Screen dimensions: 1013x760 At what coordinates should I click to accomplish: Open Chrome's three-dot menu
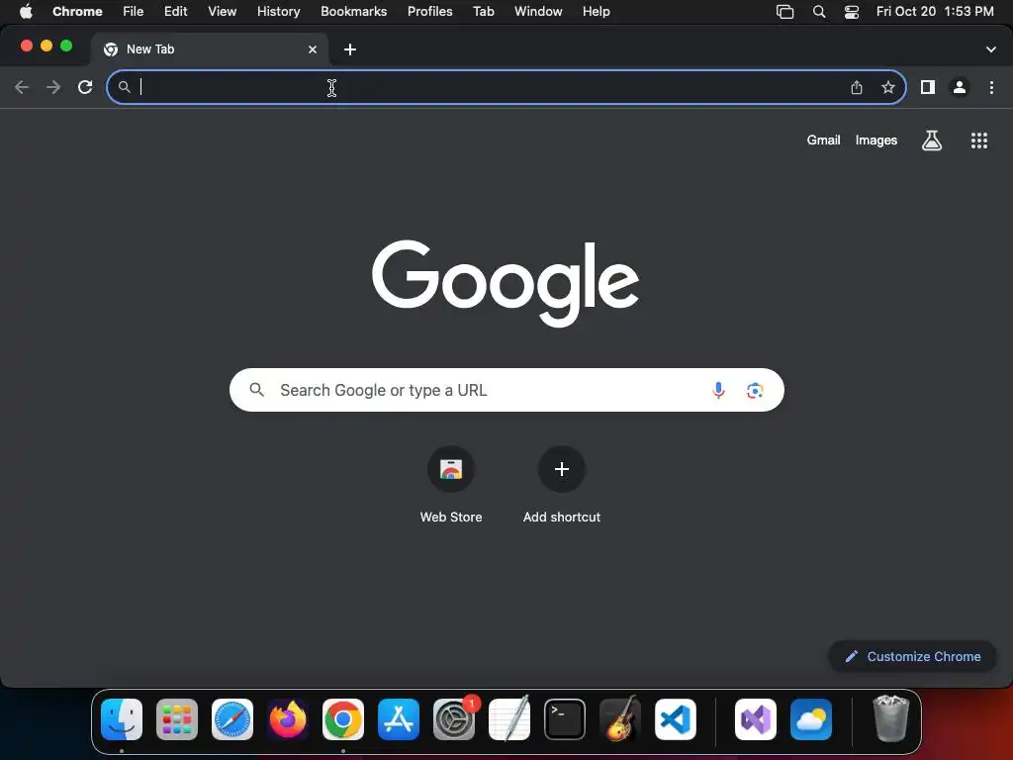tap(991, 87)
